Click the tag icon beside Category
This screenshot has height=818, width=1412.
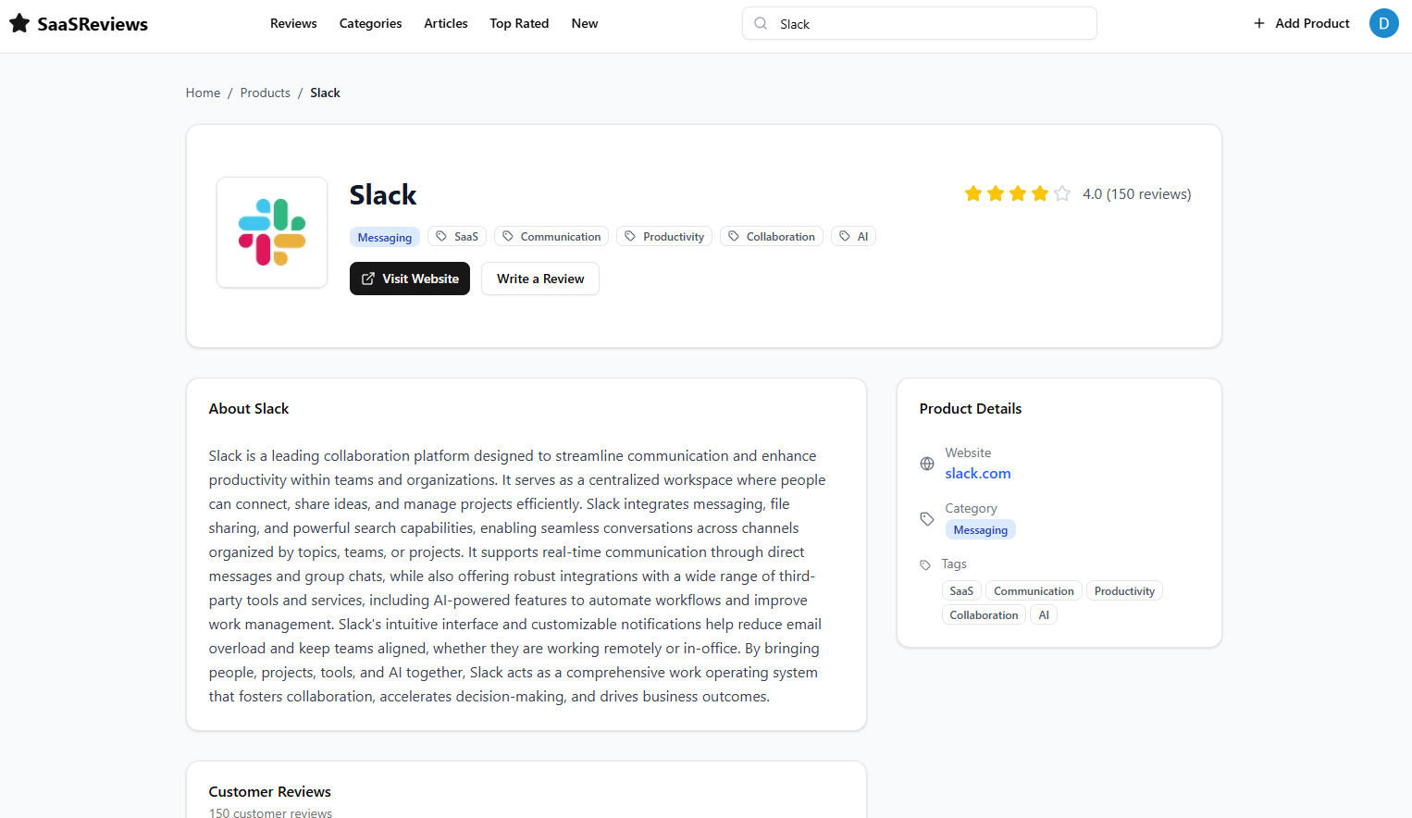(927, 519)
